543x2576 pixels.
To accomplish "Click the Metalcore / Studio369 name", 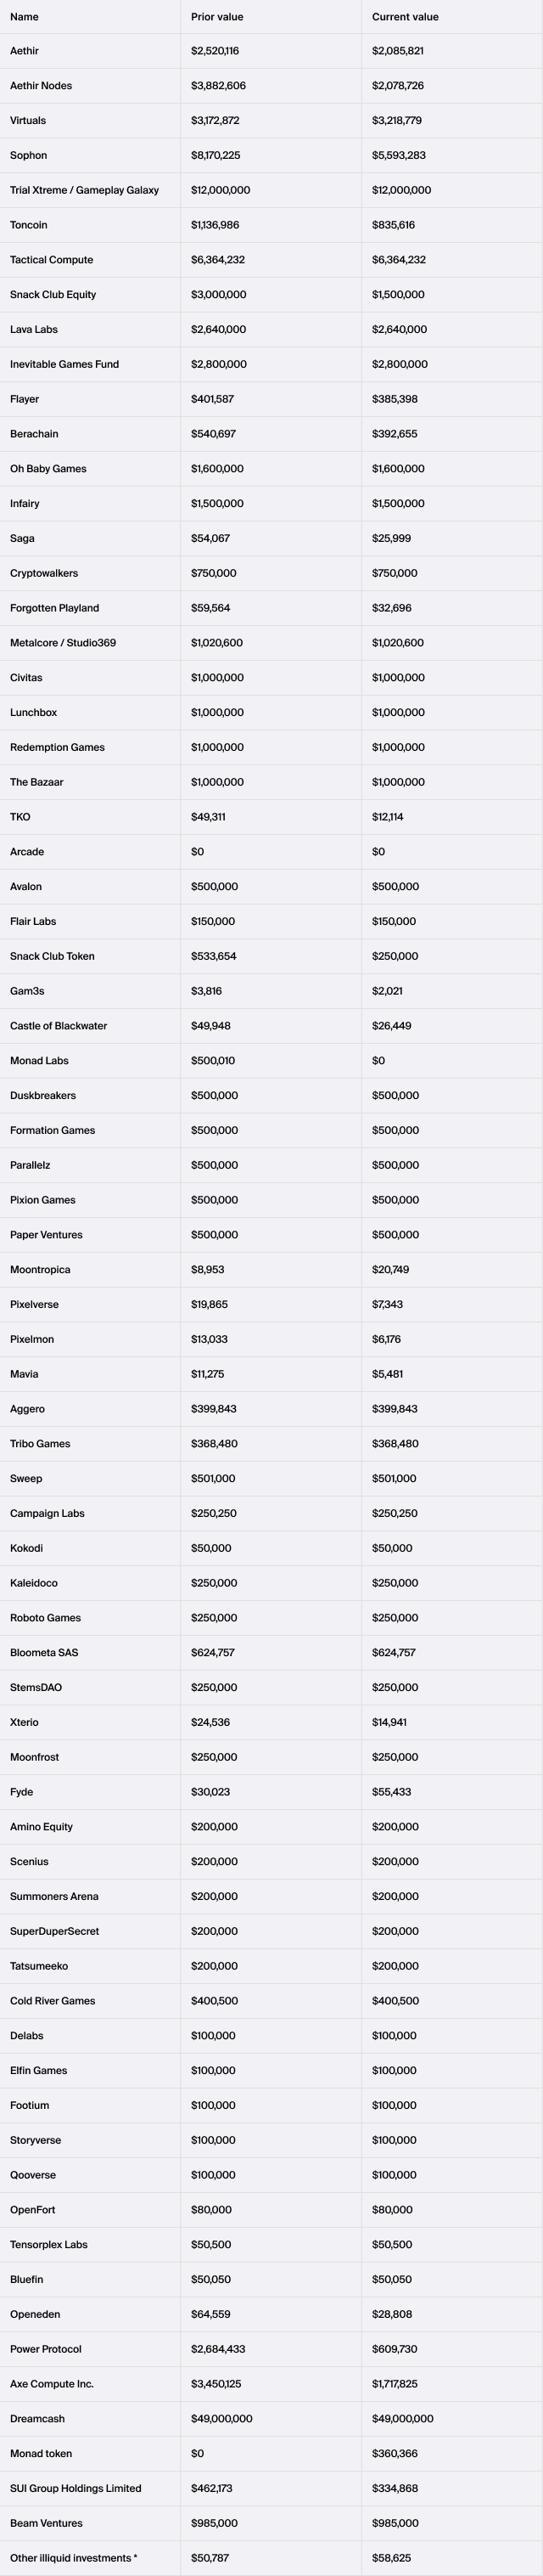I will click(x=63, y=643).
